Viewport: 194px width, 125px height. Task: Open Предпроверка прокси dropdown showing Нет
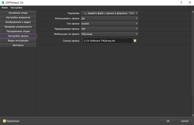pyautogui.click(x=109, y=29)
